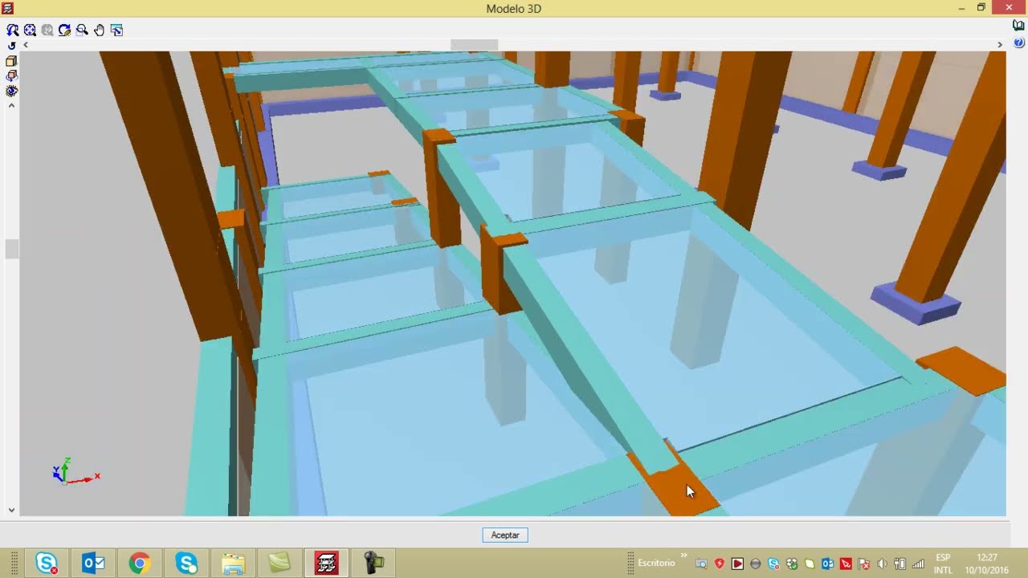Screen dimensions: 1028x578
Task: Open Skype with notification badge in taskbar
Action: [x=47, y=564]
